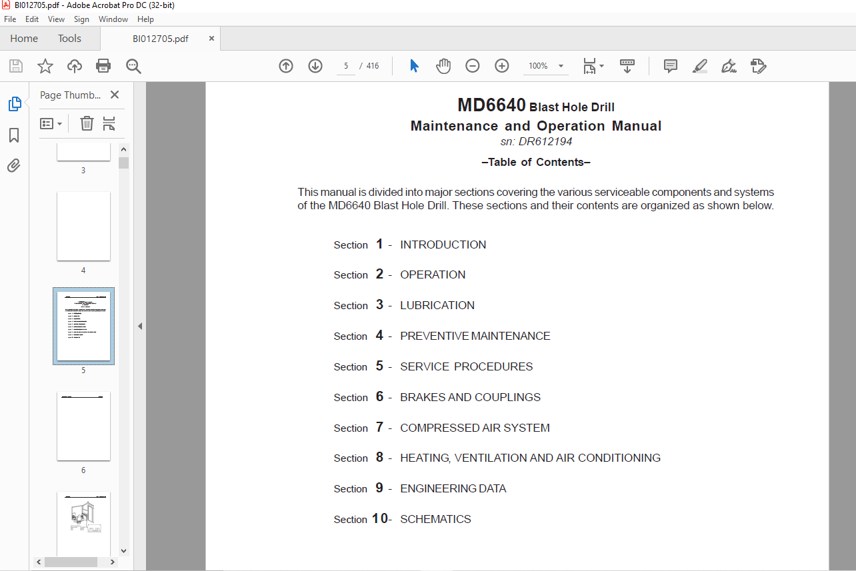
Task: Click the page number input field
Action: [x=346, y=66]
